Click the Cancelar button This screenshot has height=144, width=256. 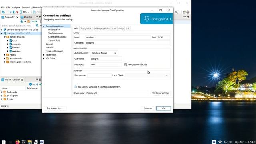point(148,108)
